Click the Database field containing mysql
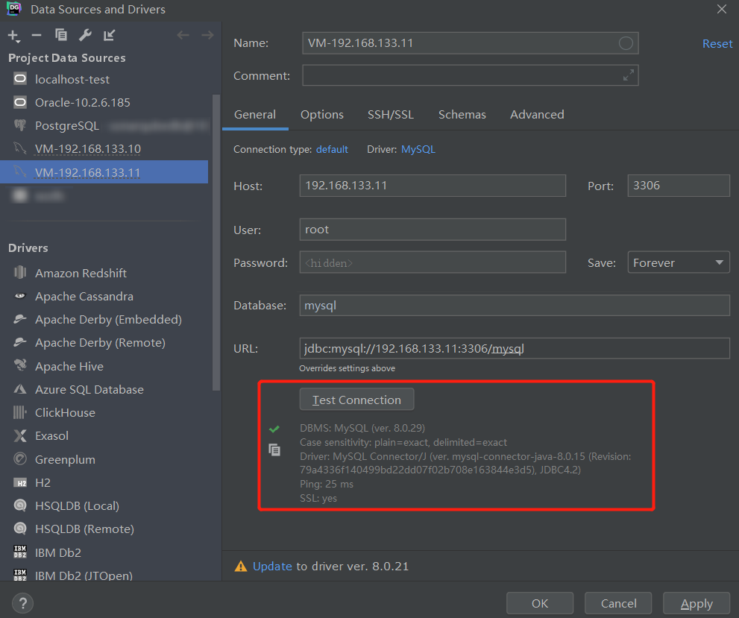Screen dimensions: 739x618 point(515,305)
